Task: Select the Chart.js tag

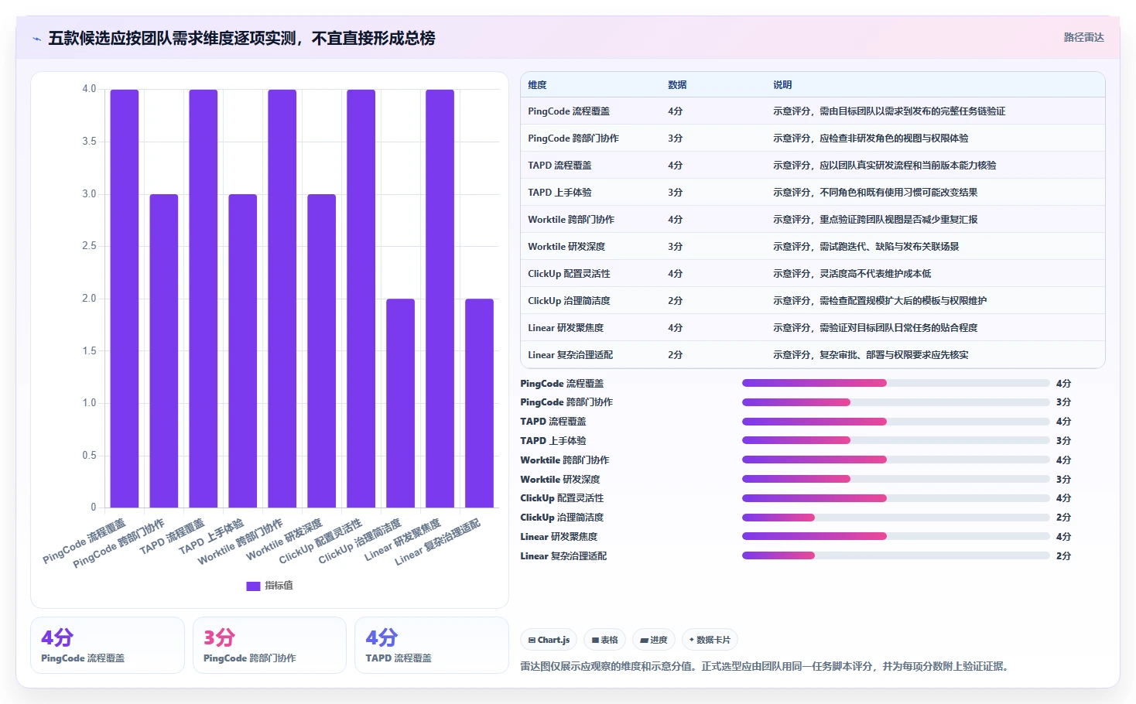Action: 549,640
